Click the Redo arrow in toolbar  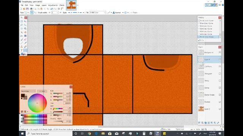click(x=55, y=9)
